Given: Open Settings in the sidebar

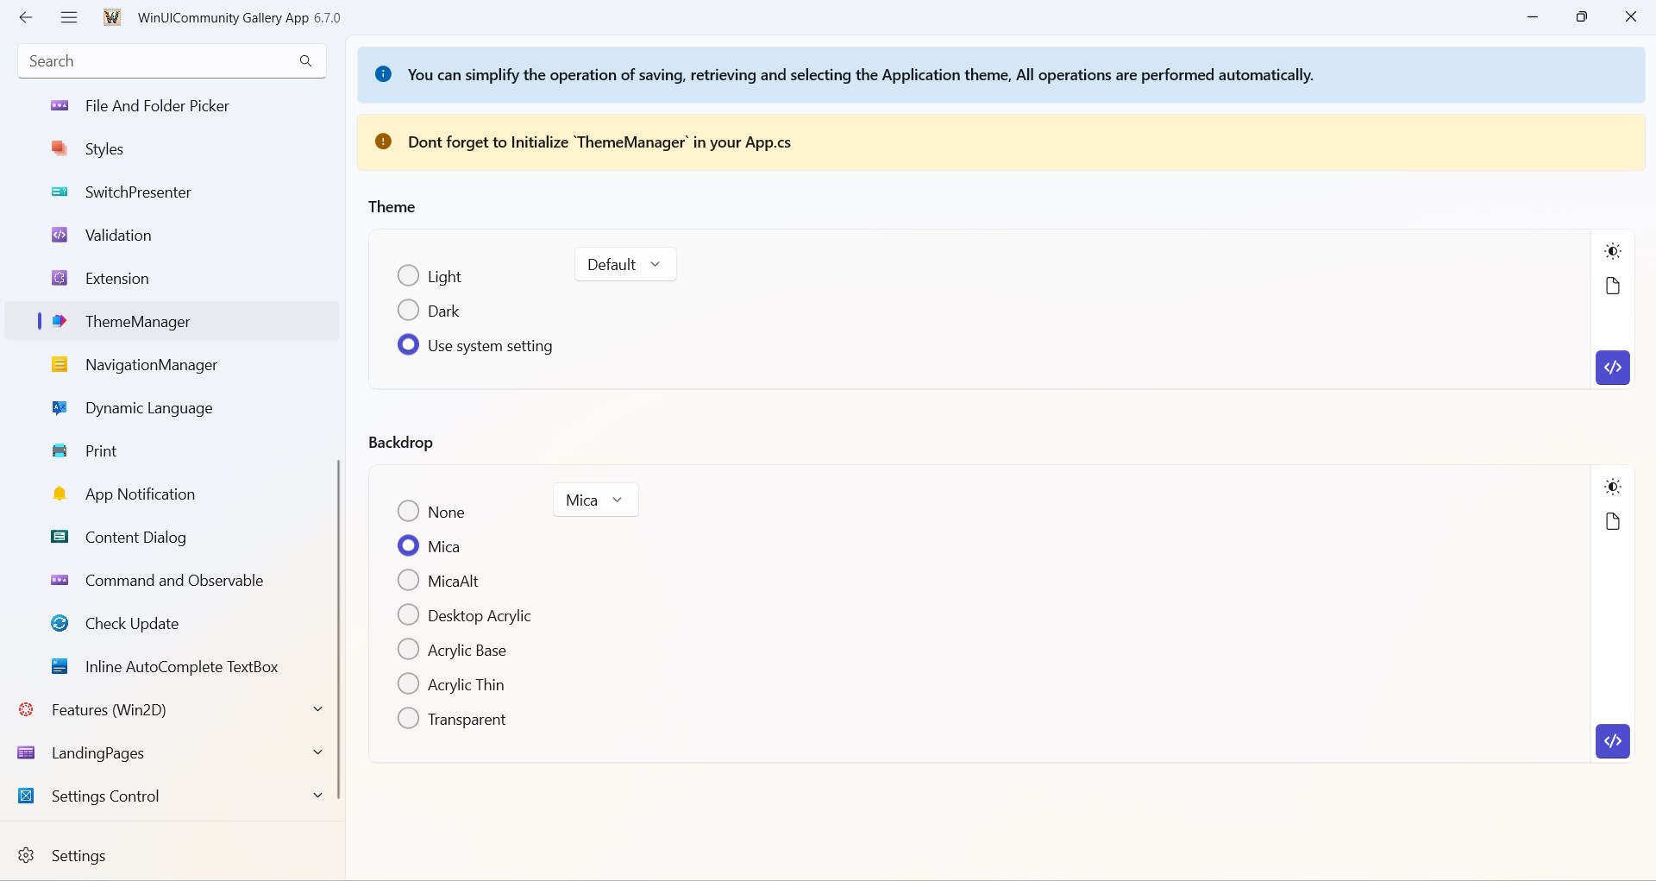Looking at the screenshot, I should 78,856.
